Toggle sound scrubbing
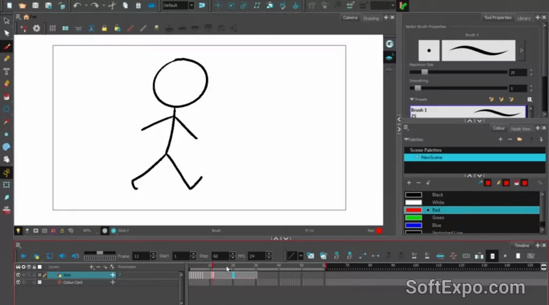 pos(75,256)
